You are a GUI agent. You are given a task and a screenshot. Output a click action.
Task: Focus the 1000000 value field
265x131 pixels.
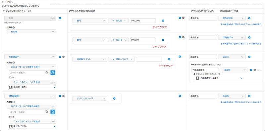[143, 21]
